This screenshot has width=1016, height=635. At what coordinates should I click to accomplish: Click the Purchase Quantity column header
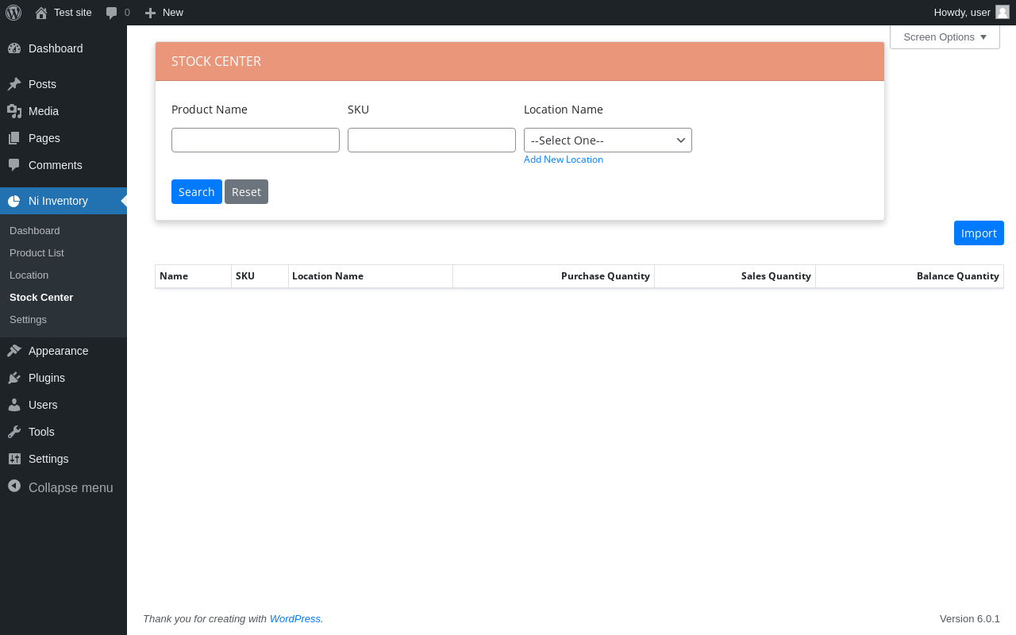(x=554, y=276)
